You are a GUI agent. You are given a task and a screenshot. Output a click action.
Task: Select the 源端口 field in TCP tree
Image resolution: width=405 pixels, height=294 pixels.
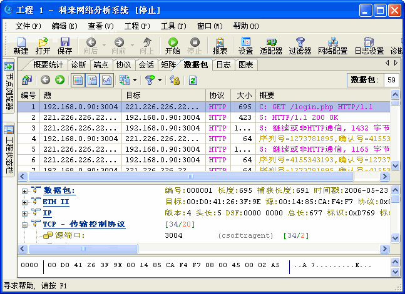(69, 235)
